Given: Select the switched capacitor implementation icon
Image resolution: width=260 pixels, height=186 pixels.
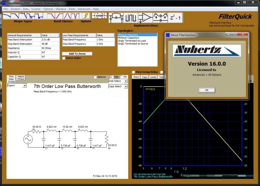Looking at the screenshot, I should [160, 18].
